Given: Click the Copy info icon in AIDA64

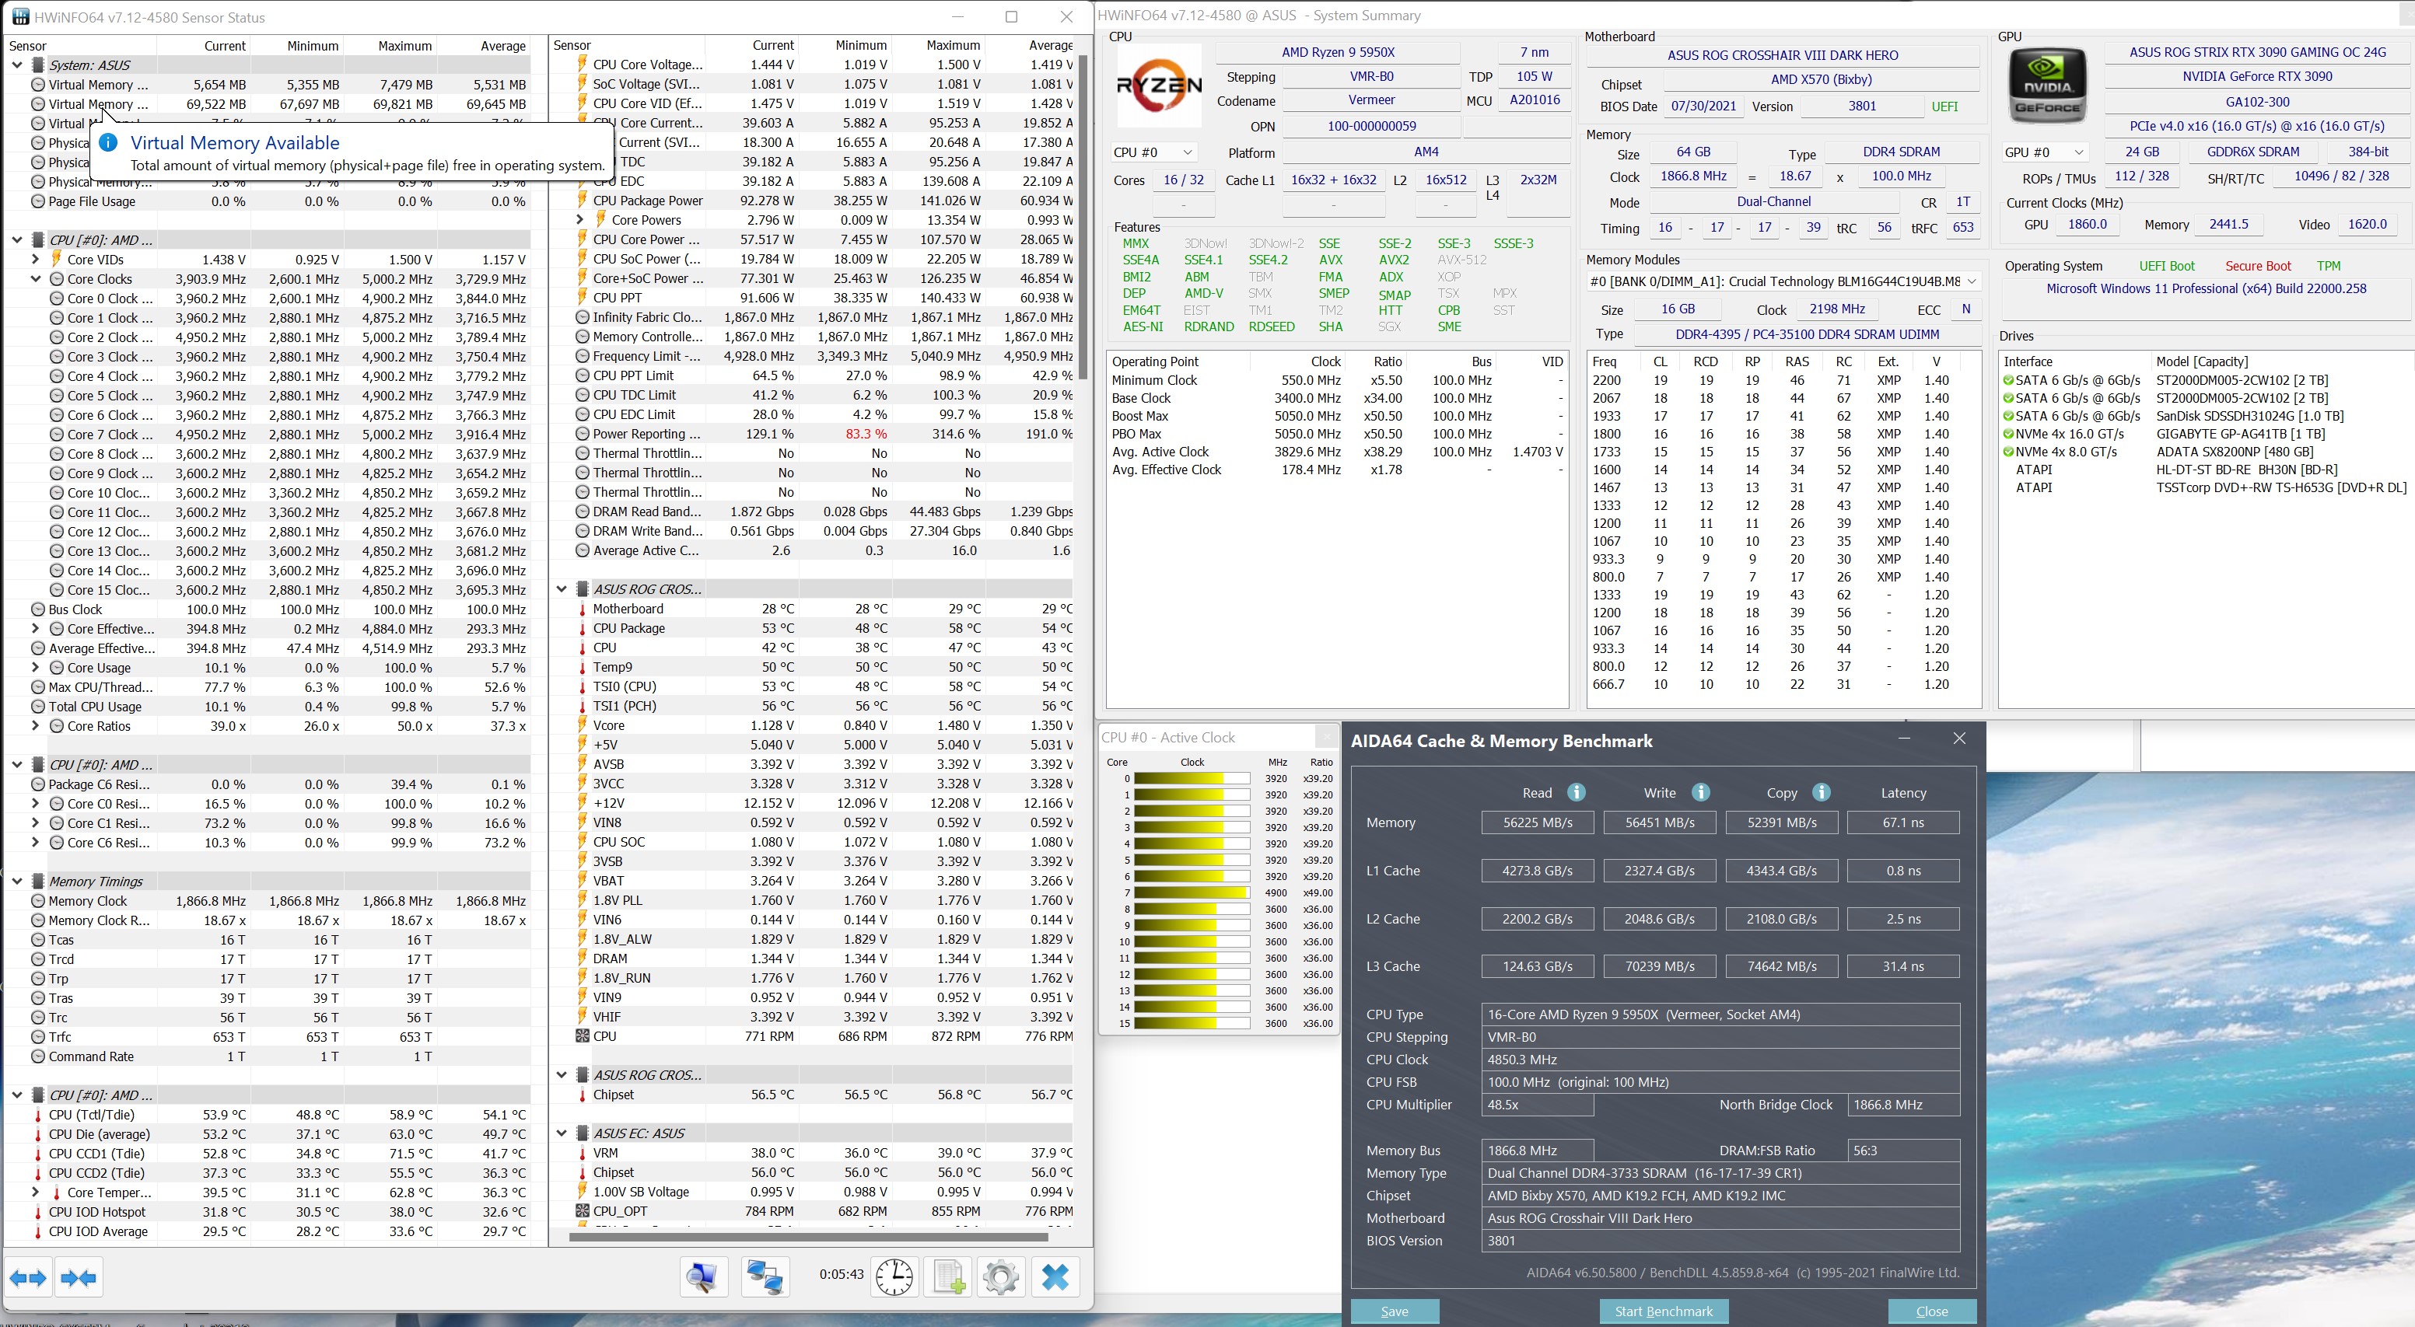Looking at the screenshot, I should 1821,793.
